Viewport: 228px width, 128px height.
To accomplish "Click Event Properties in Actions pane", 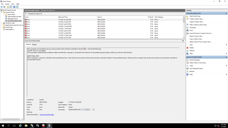I will pos(195,60).
